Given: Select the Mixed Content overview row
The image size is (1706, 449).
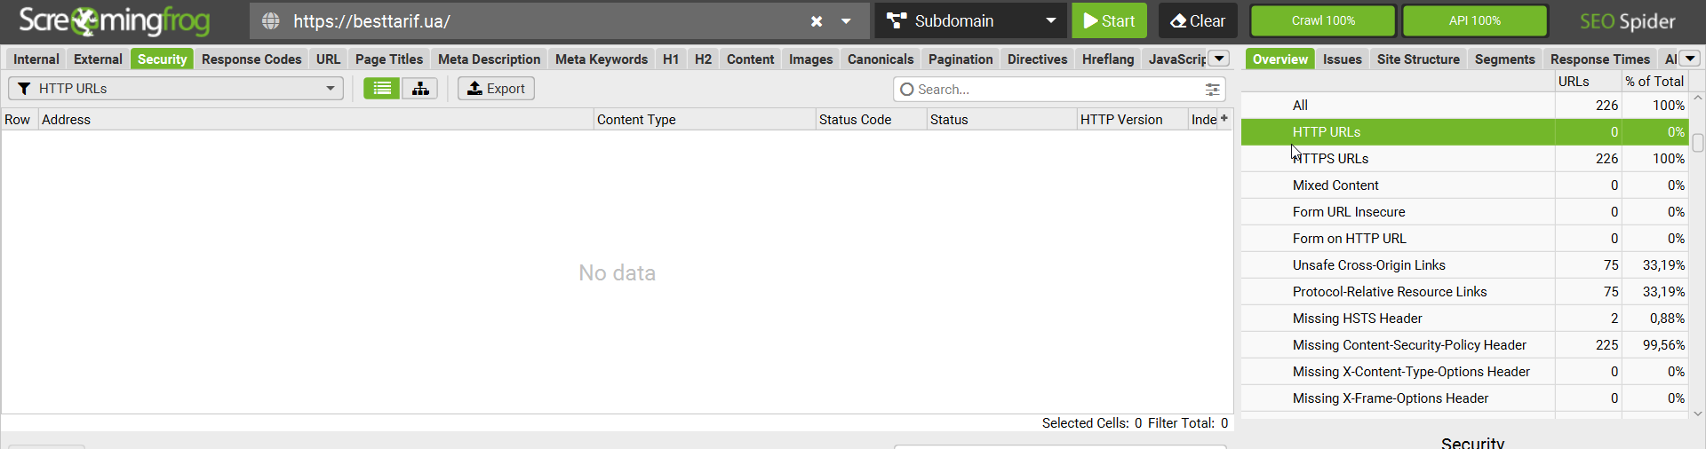Looking at the screenshot, I should click(1464, 185).
